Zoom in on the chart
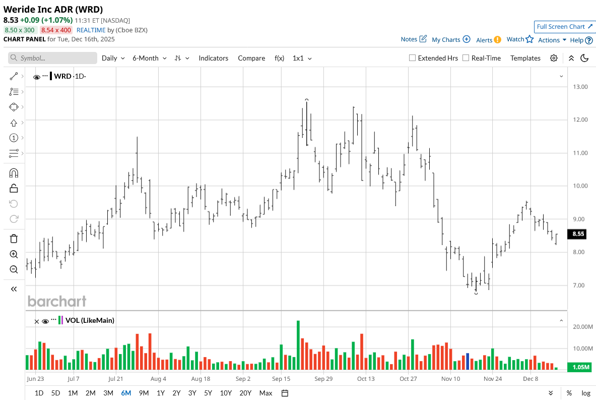 tap(14, 254)
